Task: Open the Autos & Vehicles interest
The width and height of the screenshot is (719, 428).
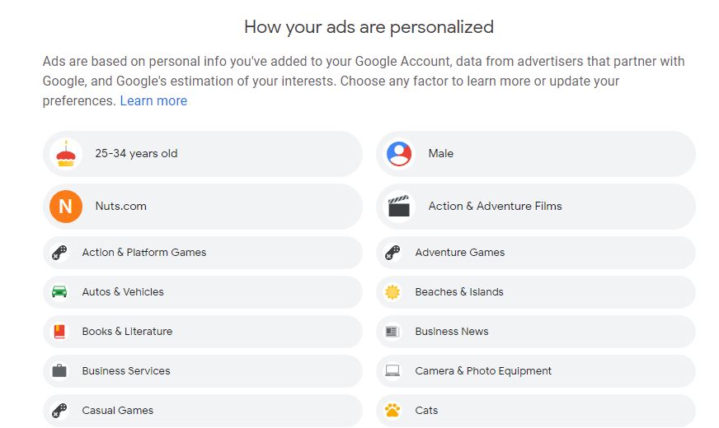Action: pyautogui.click(x=123, y=292)
